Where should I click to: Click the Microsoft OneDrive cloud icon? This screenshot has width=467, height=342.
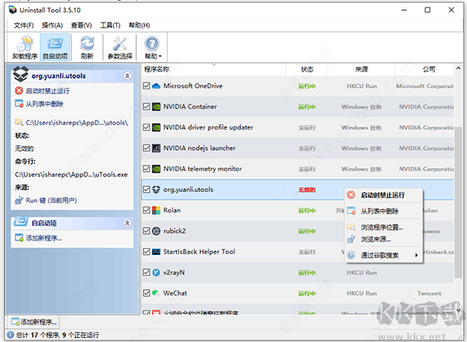pyautogui.click(x=156, y=86)
